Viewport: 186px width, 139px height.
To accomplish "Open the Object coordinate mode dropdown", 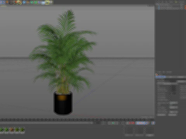I will pos(129,135).
